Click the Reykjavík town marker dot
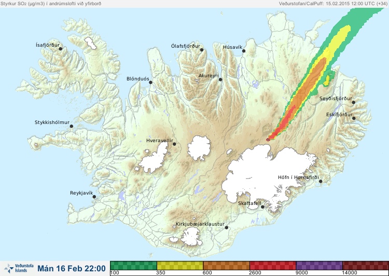 pyautogui.click(x=94, y=197)
